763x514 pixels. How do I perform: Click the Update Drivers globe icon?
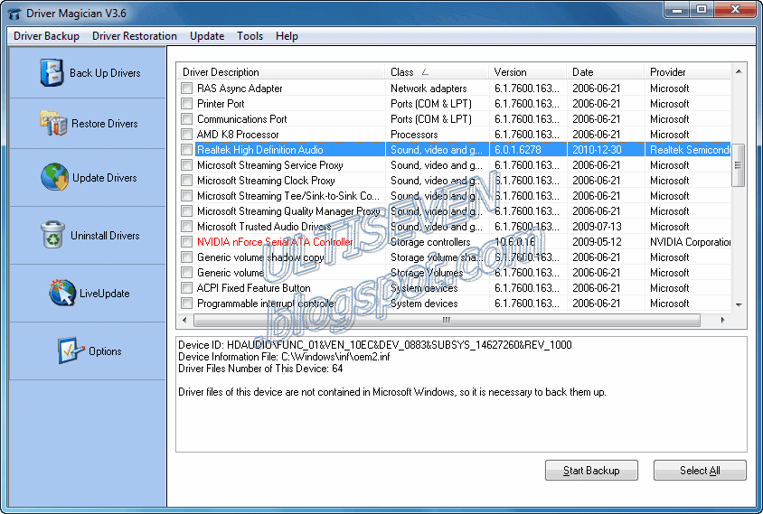[x=54, y=176]
